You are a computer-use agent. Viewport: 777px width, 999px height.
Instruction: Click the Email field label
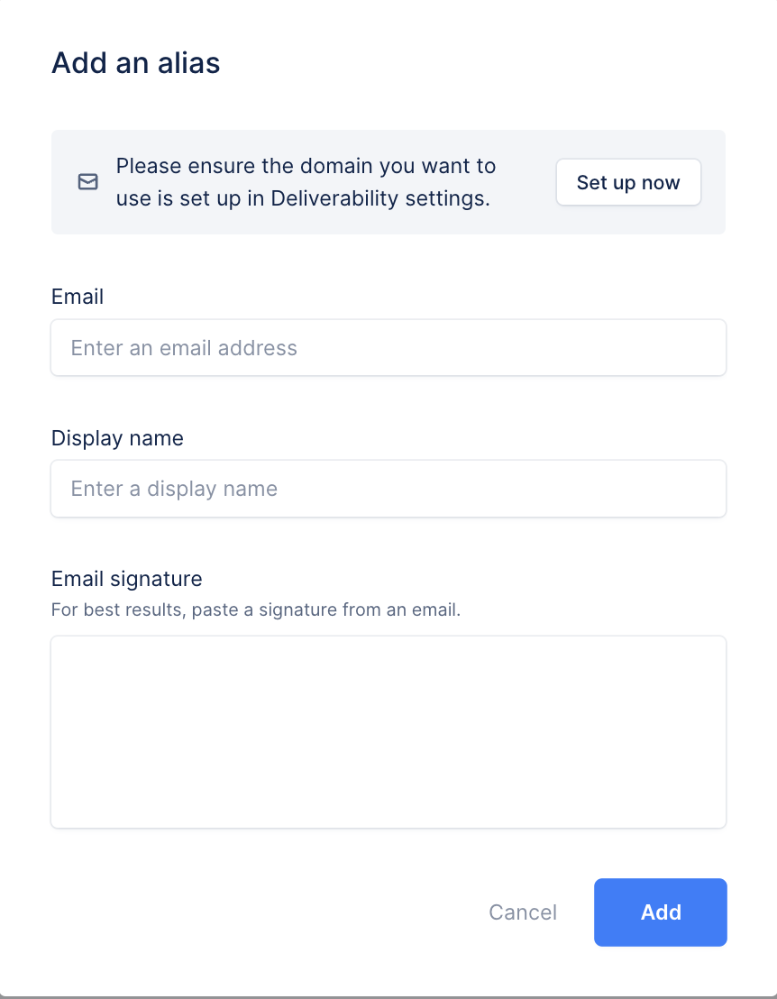click(78, 297)
